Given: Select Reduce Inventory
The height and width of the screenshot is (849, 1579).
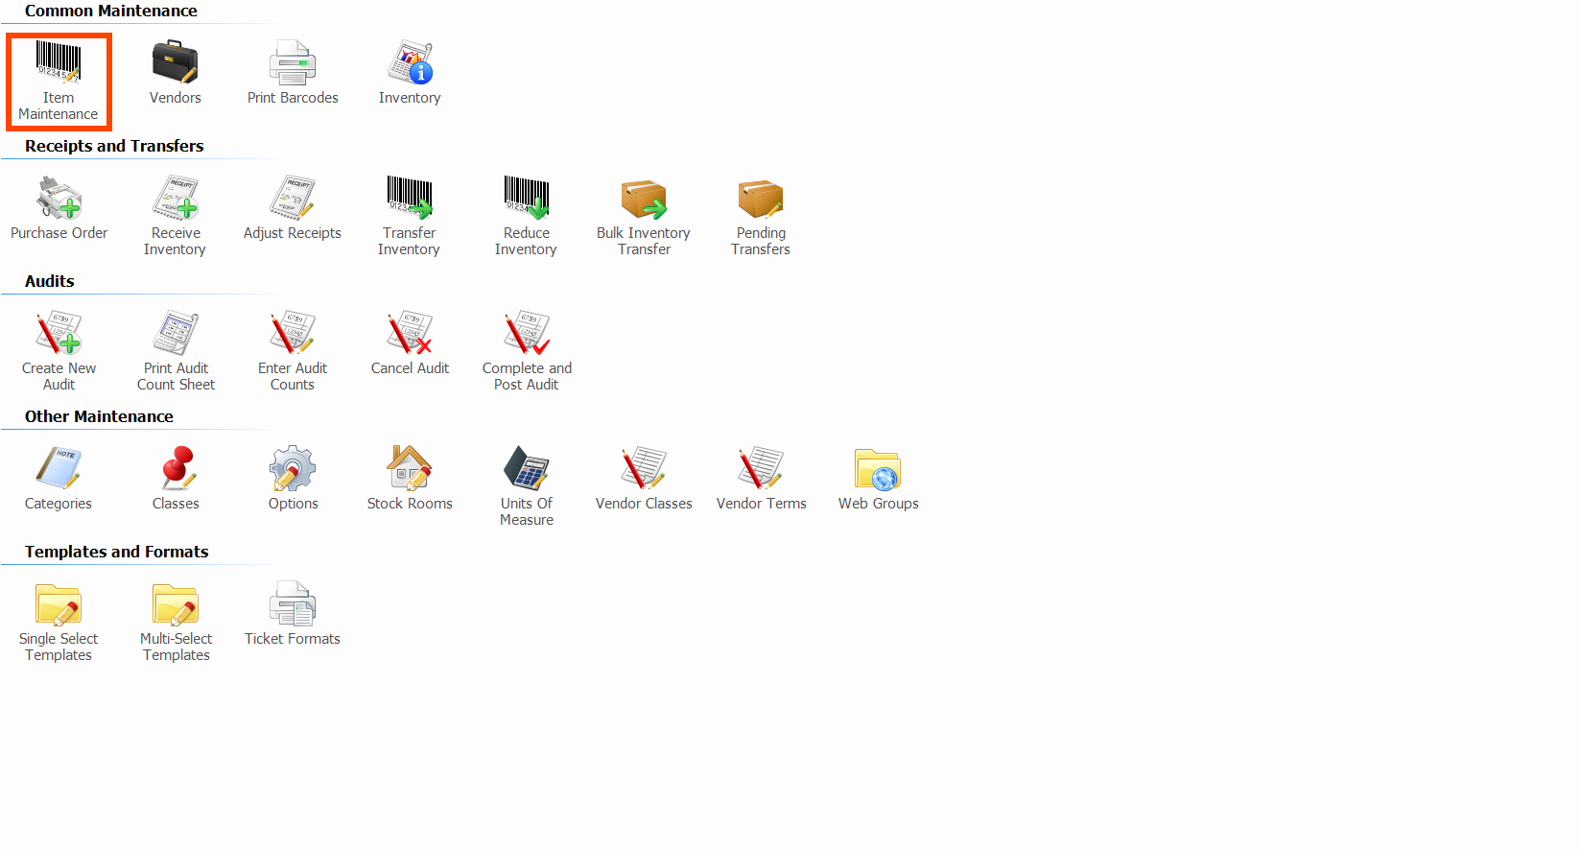Looking at the screenshot, I should pos(527,199).
